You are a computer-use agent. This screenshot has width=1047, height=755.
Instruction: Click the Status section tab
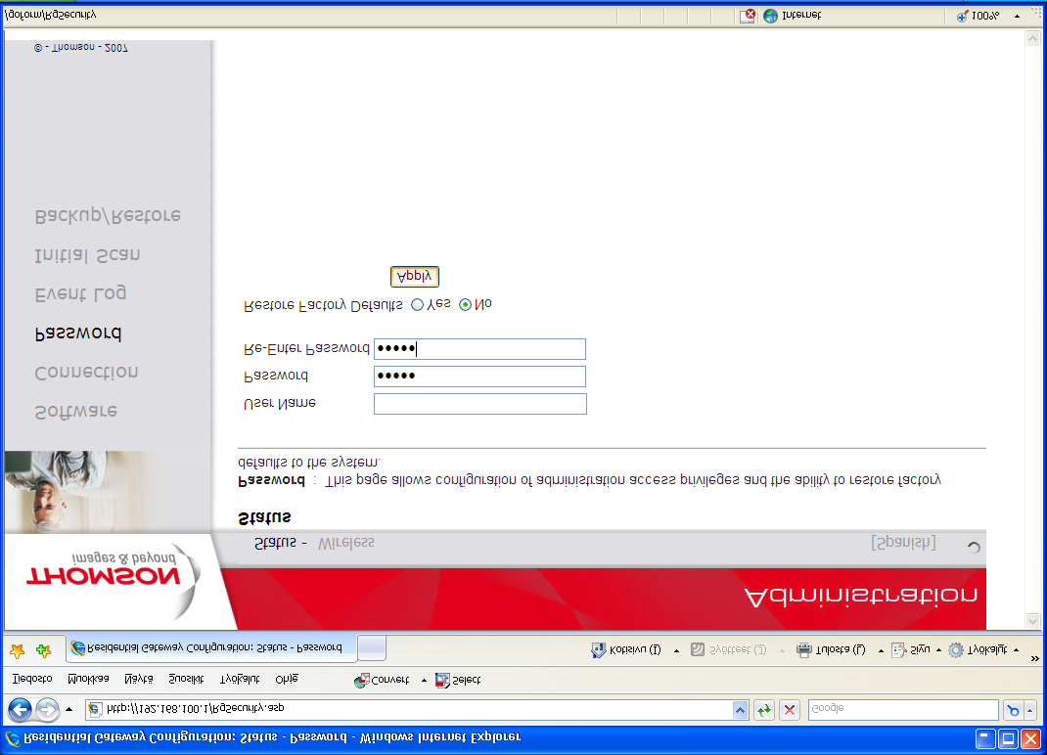(275, 544)
